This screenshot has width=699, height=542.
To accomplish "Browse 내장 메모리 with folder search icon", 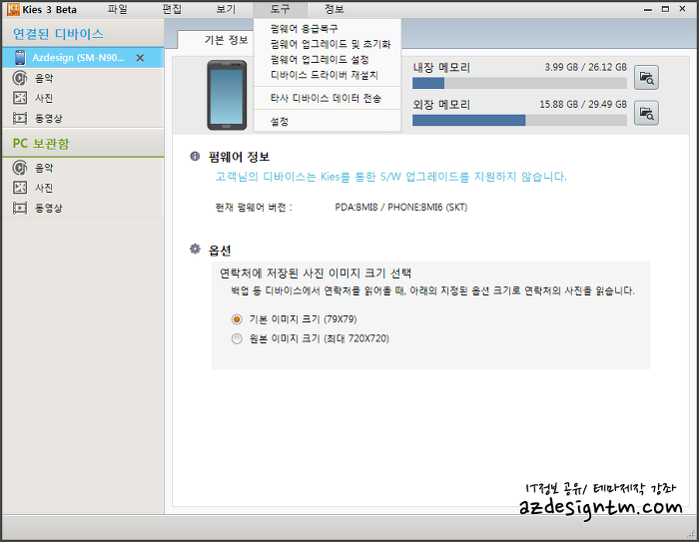I will pyautogui.click(x=646, y=78).
